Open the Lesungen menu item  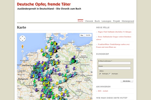coord(106,21)
